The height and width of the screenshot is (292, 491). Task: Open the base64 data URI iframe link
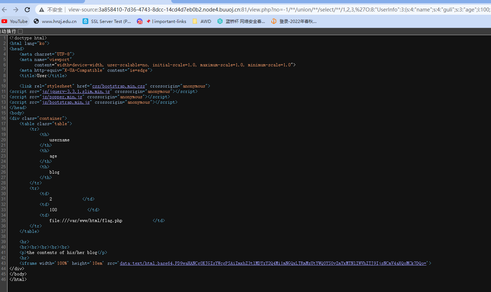pos(273,263)
